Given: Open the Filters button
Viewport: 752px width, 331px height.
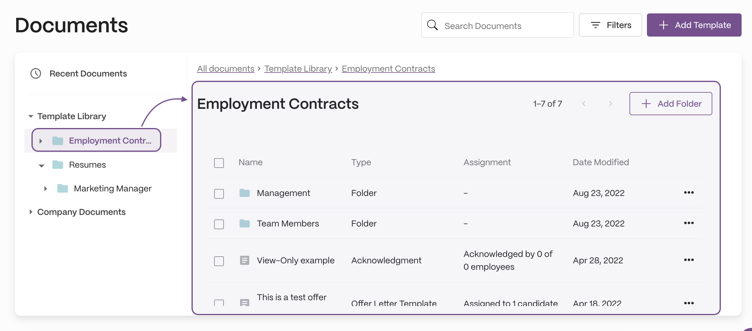Looking at the screenshot, I should (x=610, y=25).
